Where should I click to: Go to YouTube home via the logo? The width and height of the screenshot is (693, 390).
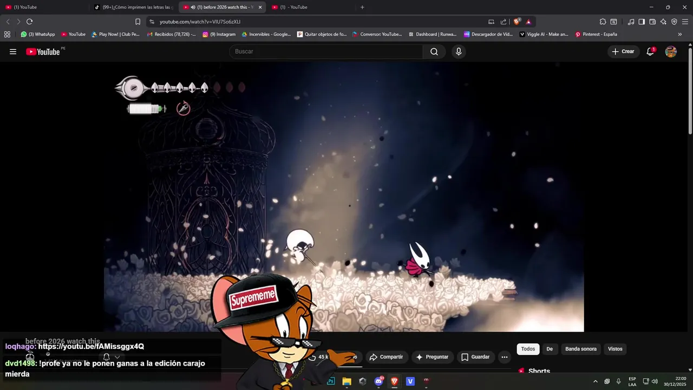point(43,51)
